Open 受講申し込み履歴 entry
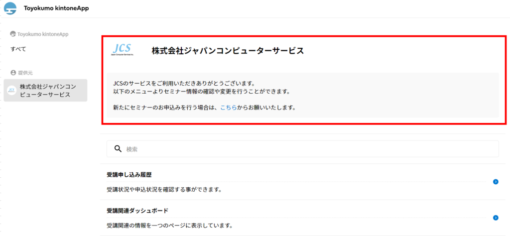Screen dimensions: 510x236 [x=302, y=182]
